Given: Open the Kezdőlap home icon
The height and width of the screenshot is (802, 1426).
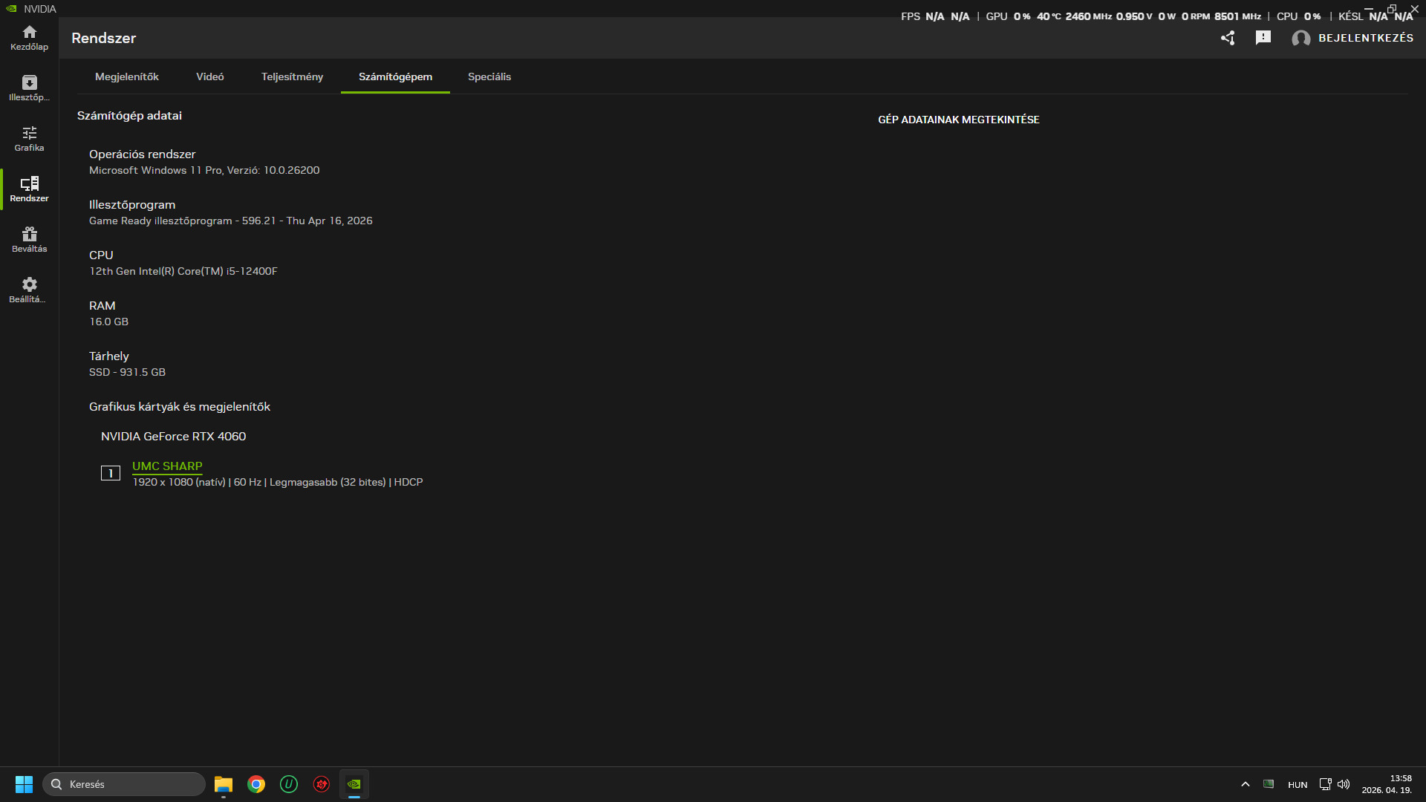Looking at the screenshot, I should click(29, 37).
